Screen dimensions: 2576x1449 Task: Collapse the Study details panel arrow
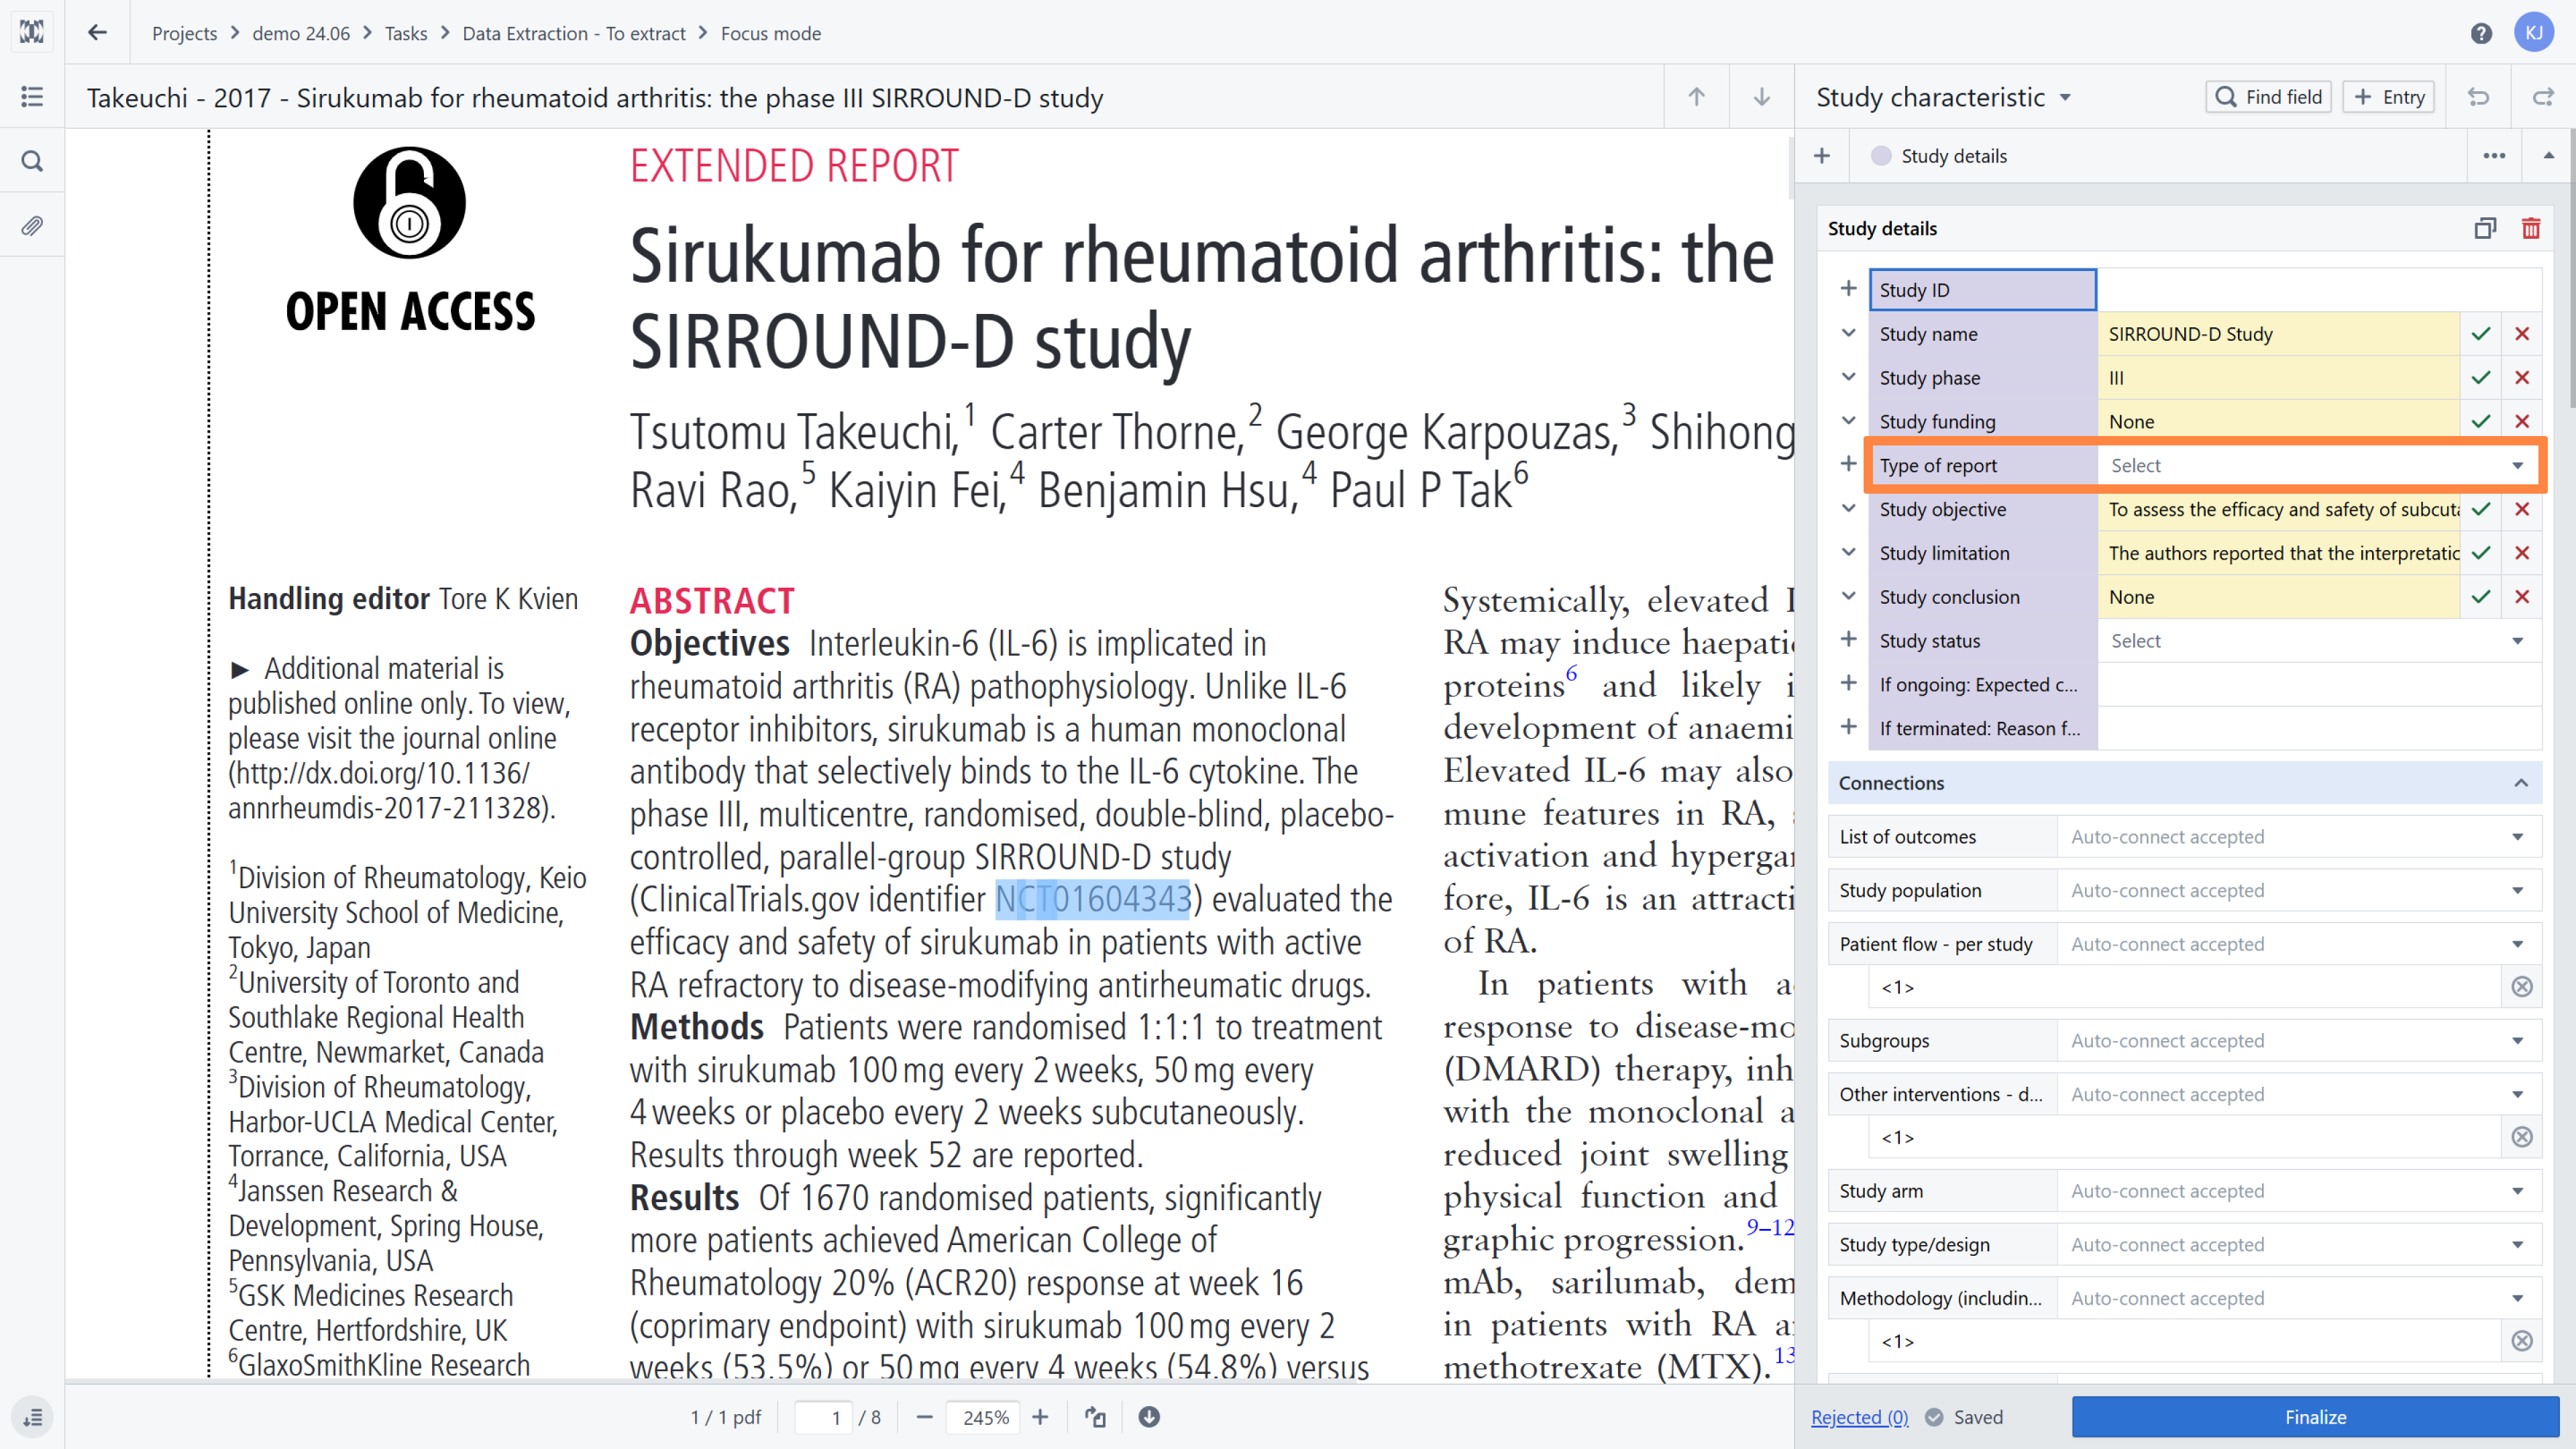pyautogui.click(x=2548, y=156)
